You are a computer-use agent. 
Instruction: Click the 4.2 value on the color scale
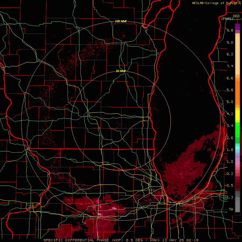coord(230,114)
